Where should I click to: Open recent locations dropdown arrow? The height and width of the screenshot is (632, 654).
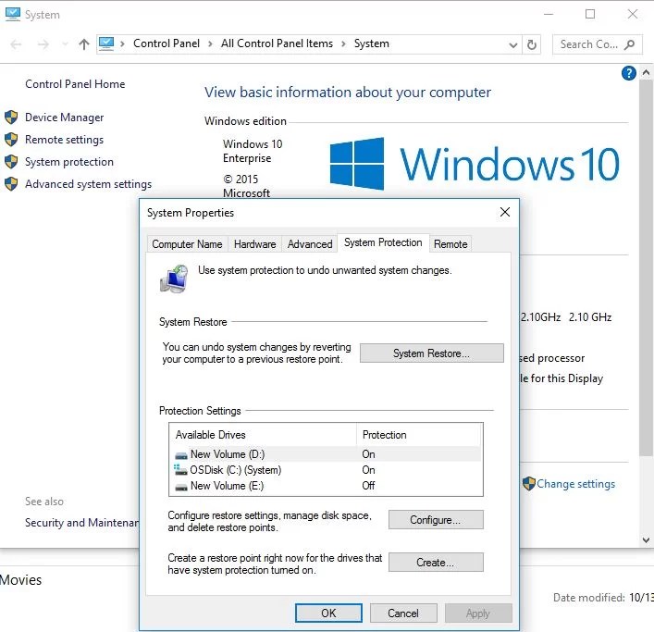tap(65, 44)
